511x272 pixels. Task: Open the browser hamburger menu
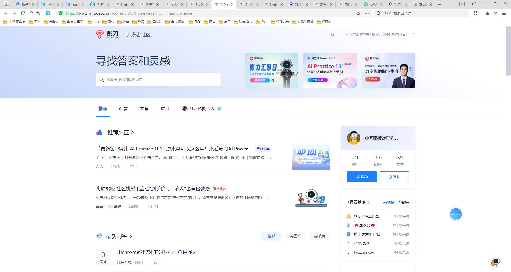504,13
